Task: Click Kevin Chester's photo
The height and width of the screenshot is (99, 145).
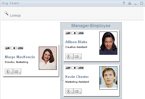Action: click(108, 78)
